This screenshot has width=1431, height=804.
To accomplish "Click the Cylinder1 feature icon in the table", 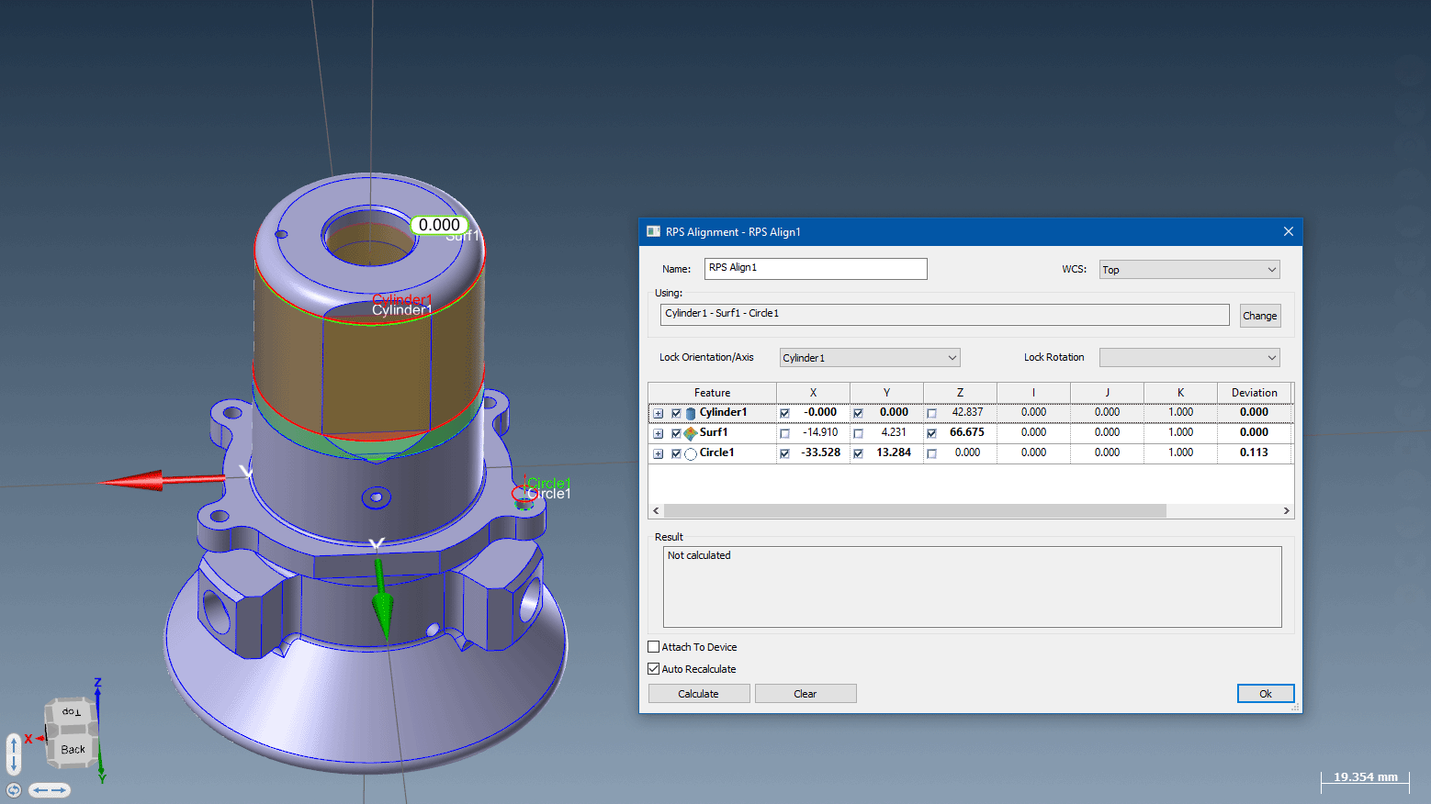I will tap(691, 413).
